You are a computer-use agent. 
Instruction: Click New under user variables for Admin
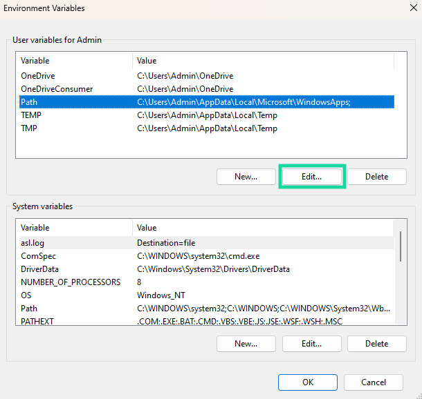[x=246, y=177]
